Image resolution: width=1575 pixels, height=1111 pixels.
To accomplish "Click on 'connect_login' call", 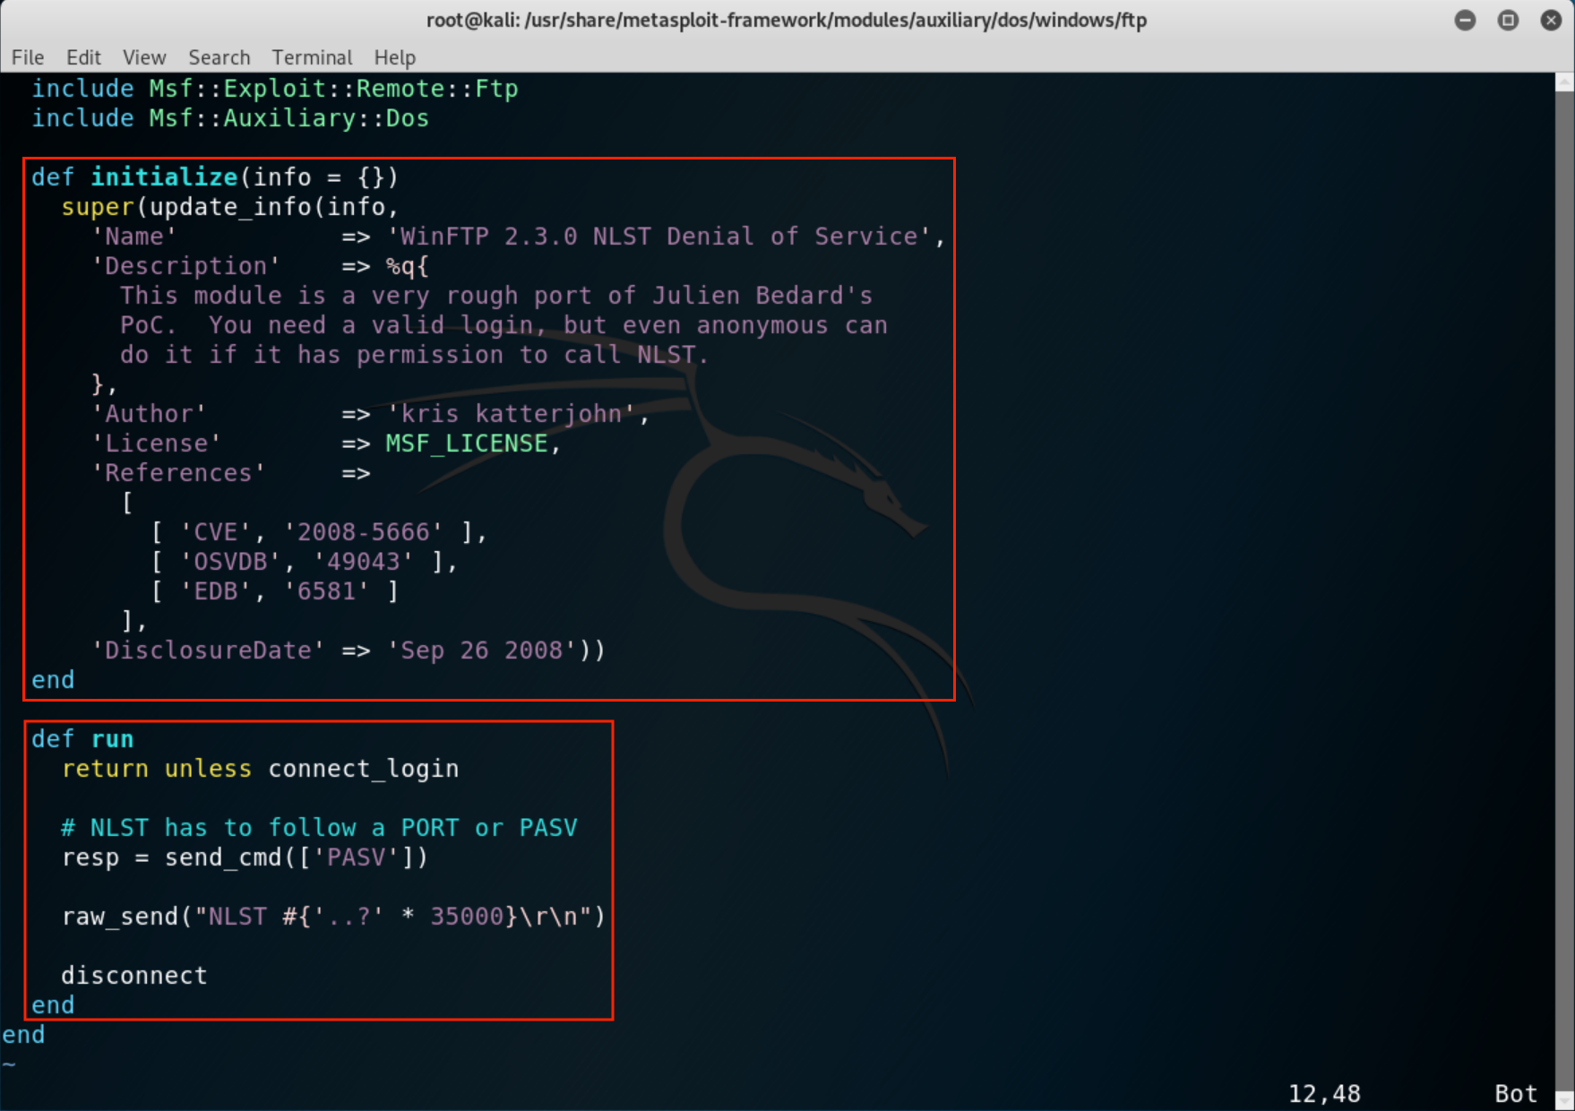I will coord(364,769).
